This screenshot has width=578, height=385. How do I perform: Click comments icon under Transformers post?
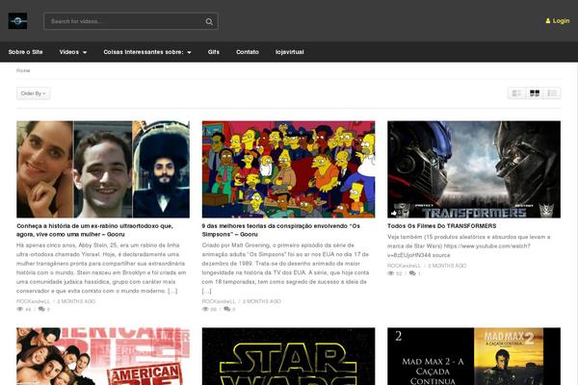(412, 273)
